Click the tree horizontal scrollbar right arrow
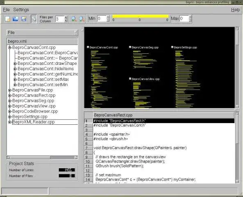The image size is (243, 197). coord(76,158)
